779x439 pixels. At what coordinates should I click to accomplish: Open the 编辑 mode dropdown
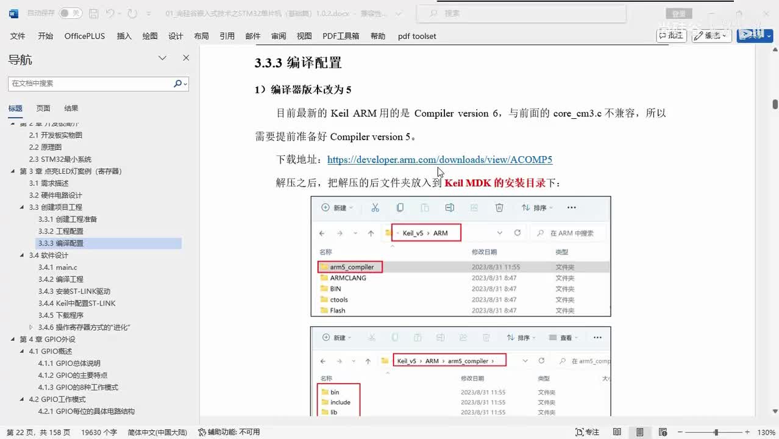click(712, 35)
